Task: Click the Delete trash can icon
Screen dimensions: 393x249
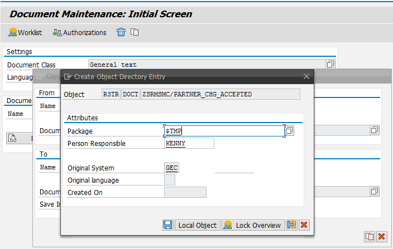Action: tap(121, 32)
